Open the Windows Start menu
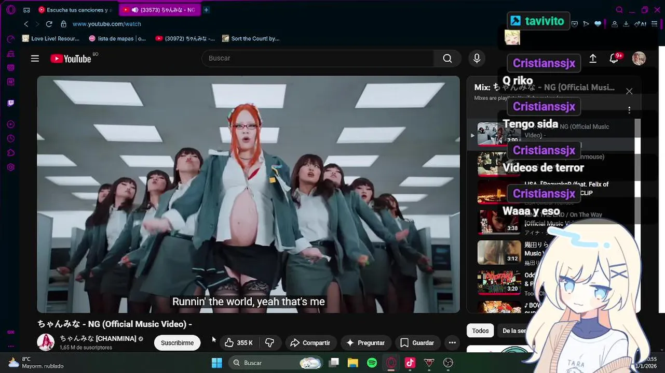This screenshot has width=665, height=373. (217, 363)
